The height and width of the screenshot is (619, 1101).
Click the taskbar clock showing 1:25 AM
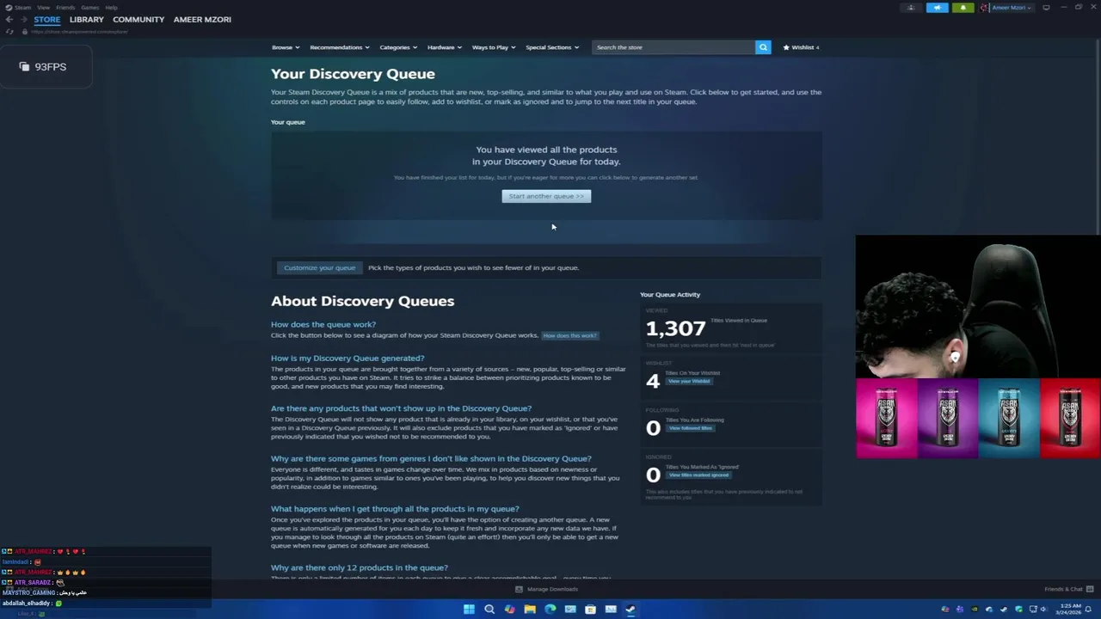point(1070,610)
